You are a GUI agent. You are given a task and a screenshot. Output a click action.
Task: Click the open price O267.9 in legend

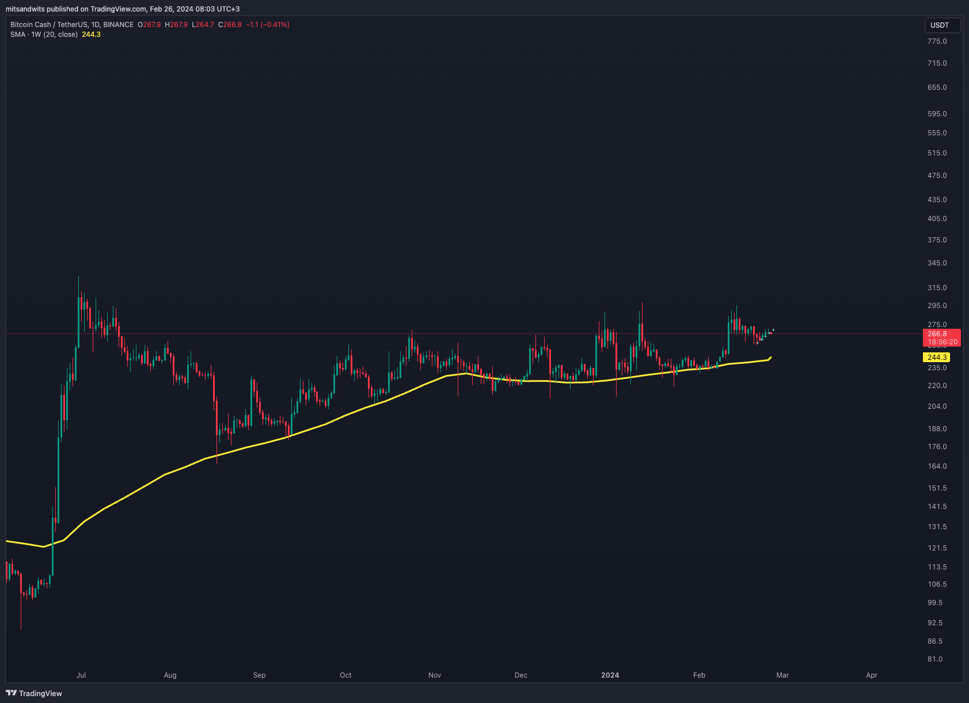pos(149,25)
